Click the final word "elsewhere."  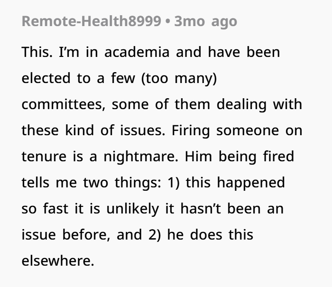tap(58, 261)
